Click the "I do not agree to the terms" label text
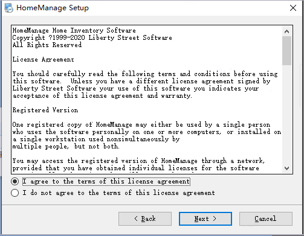 tap(118, 193)
